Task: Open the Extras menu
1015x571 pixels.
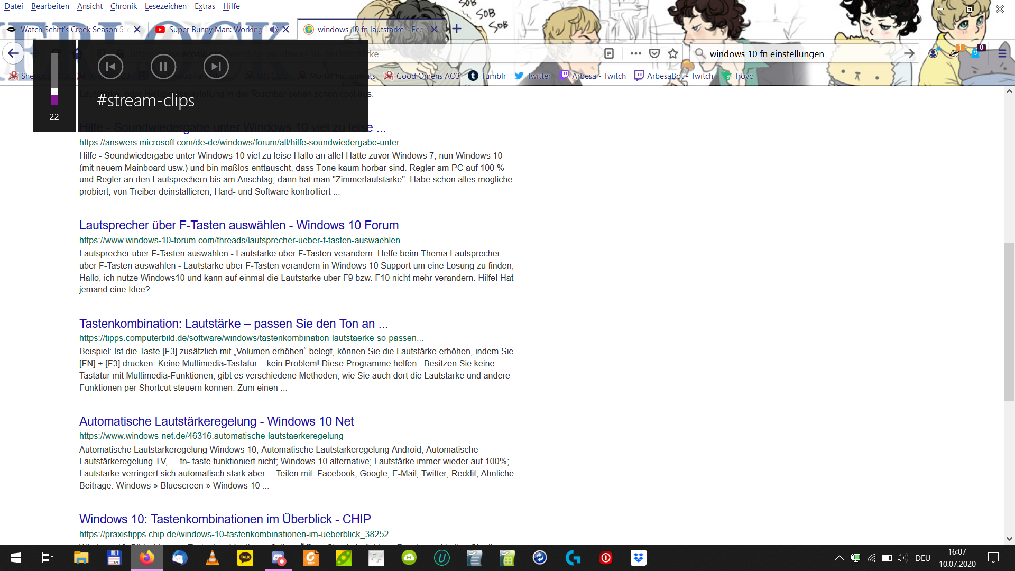Action: [x=205, y=6]
